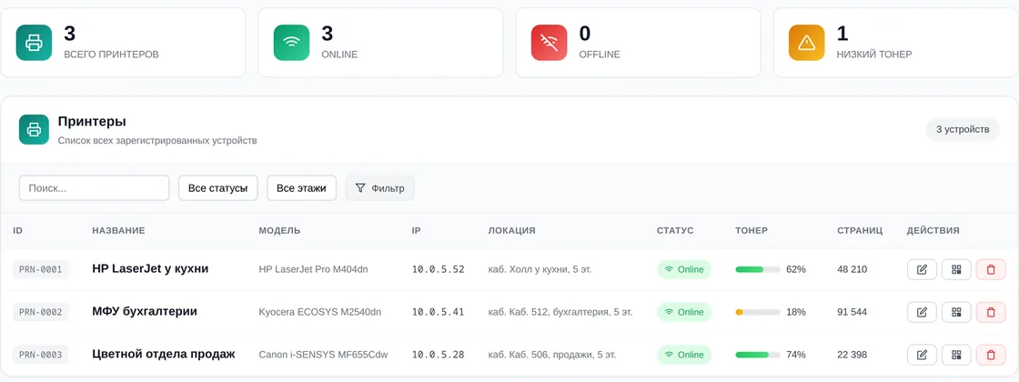The height and width of the screenshot is (382, 1019).
Task: Open printer name Цветной отдела продаж
Action: (x=164, y=354)
